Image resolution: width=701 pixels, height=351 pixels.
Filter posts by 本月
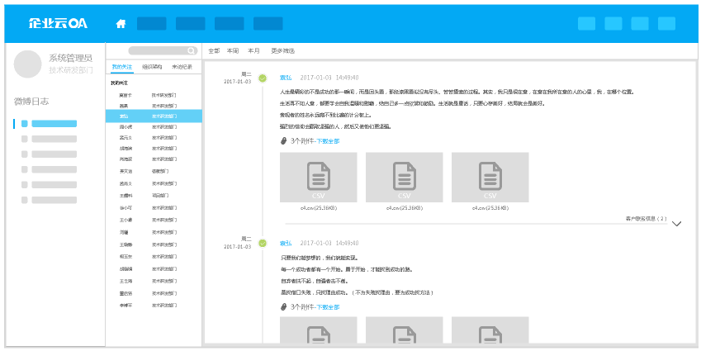253,50
